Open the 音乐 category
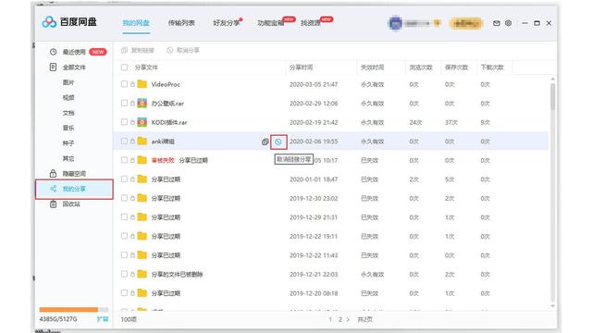Screen dimensions: 592x333 (x=68, y=128)
